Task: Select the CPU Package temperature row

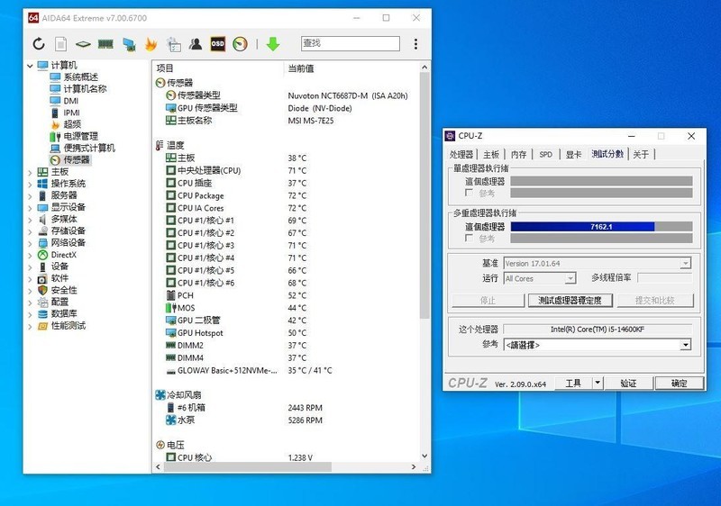Action: click(285, 195)
